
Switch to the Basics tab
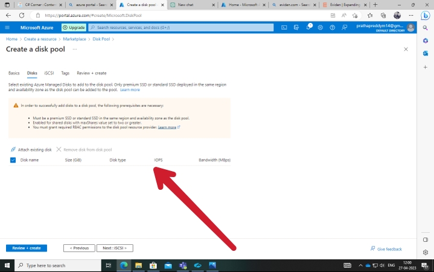coord(14,73)
